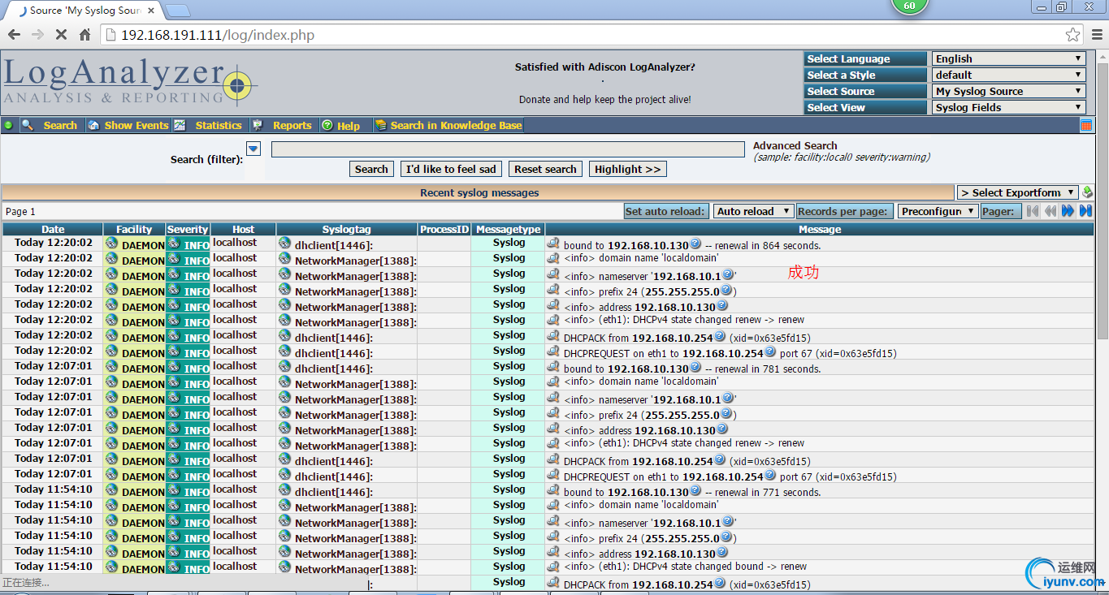Click the Donate and help keep the project alive link
The image size is (1109, 595).
coord(605,99)
